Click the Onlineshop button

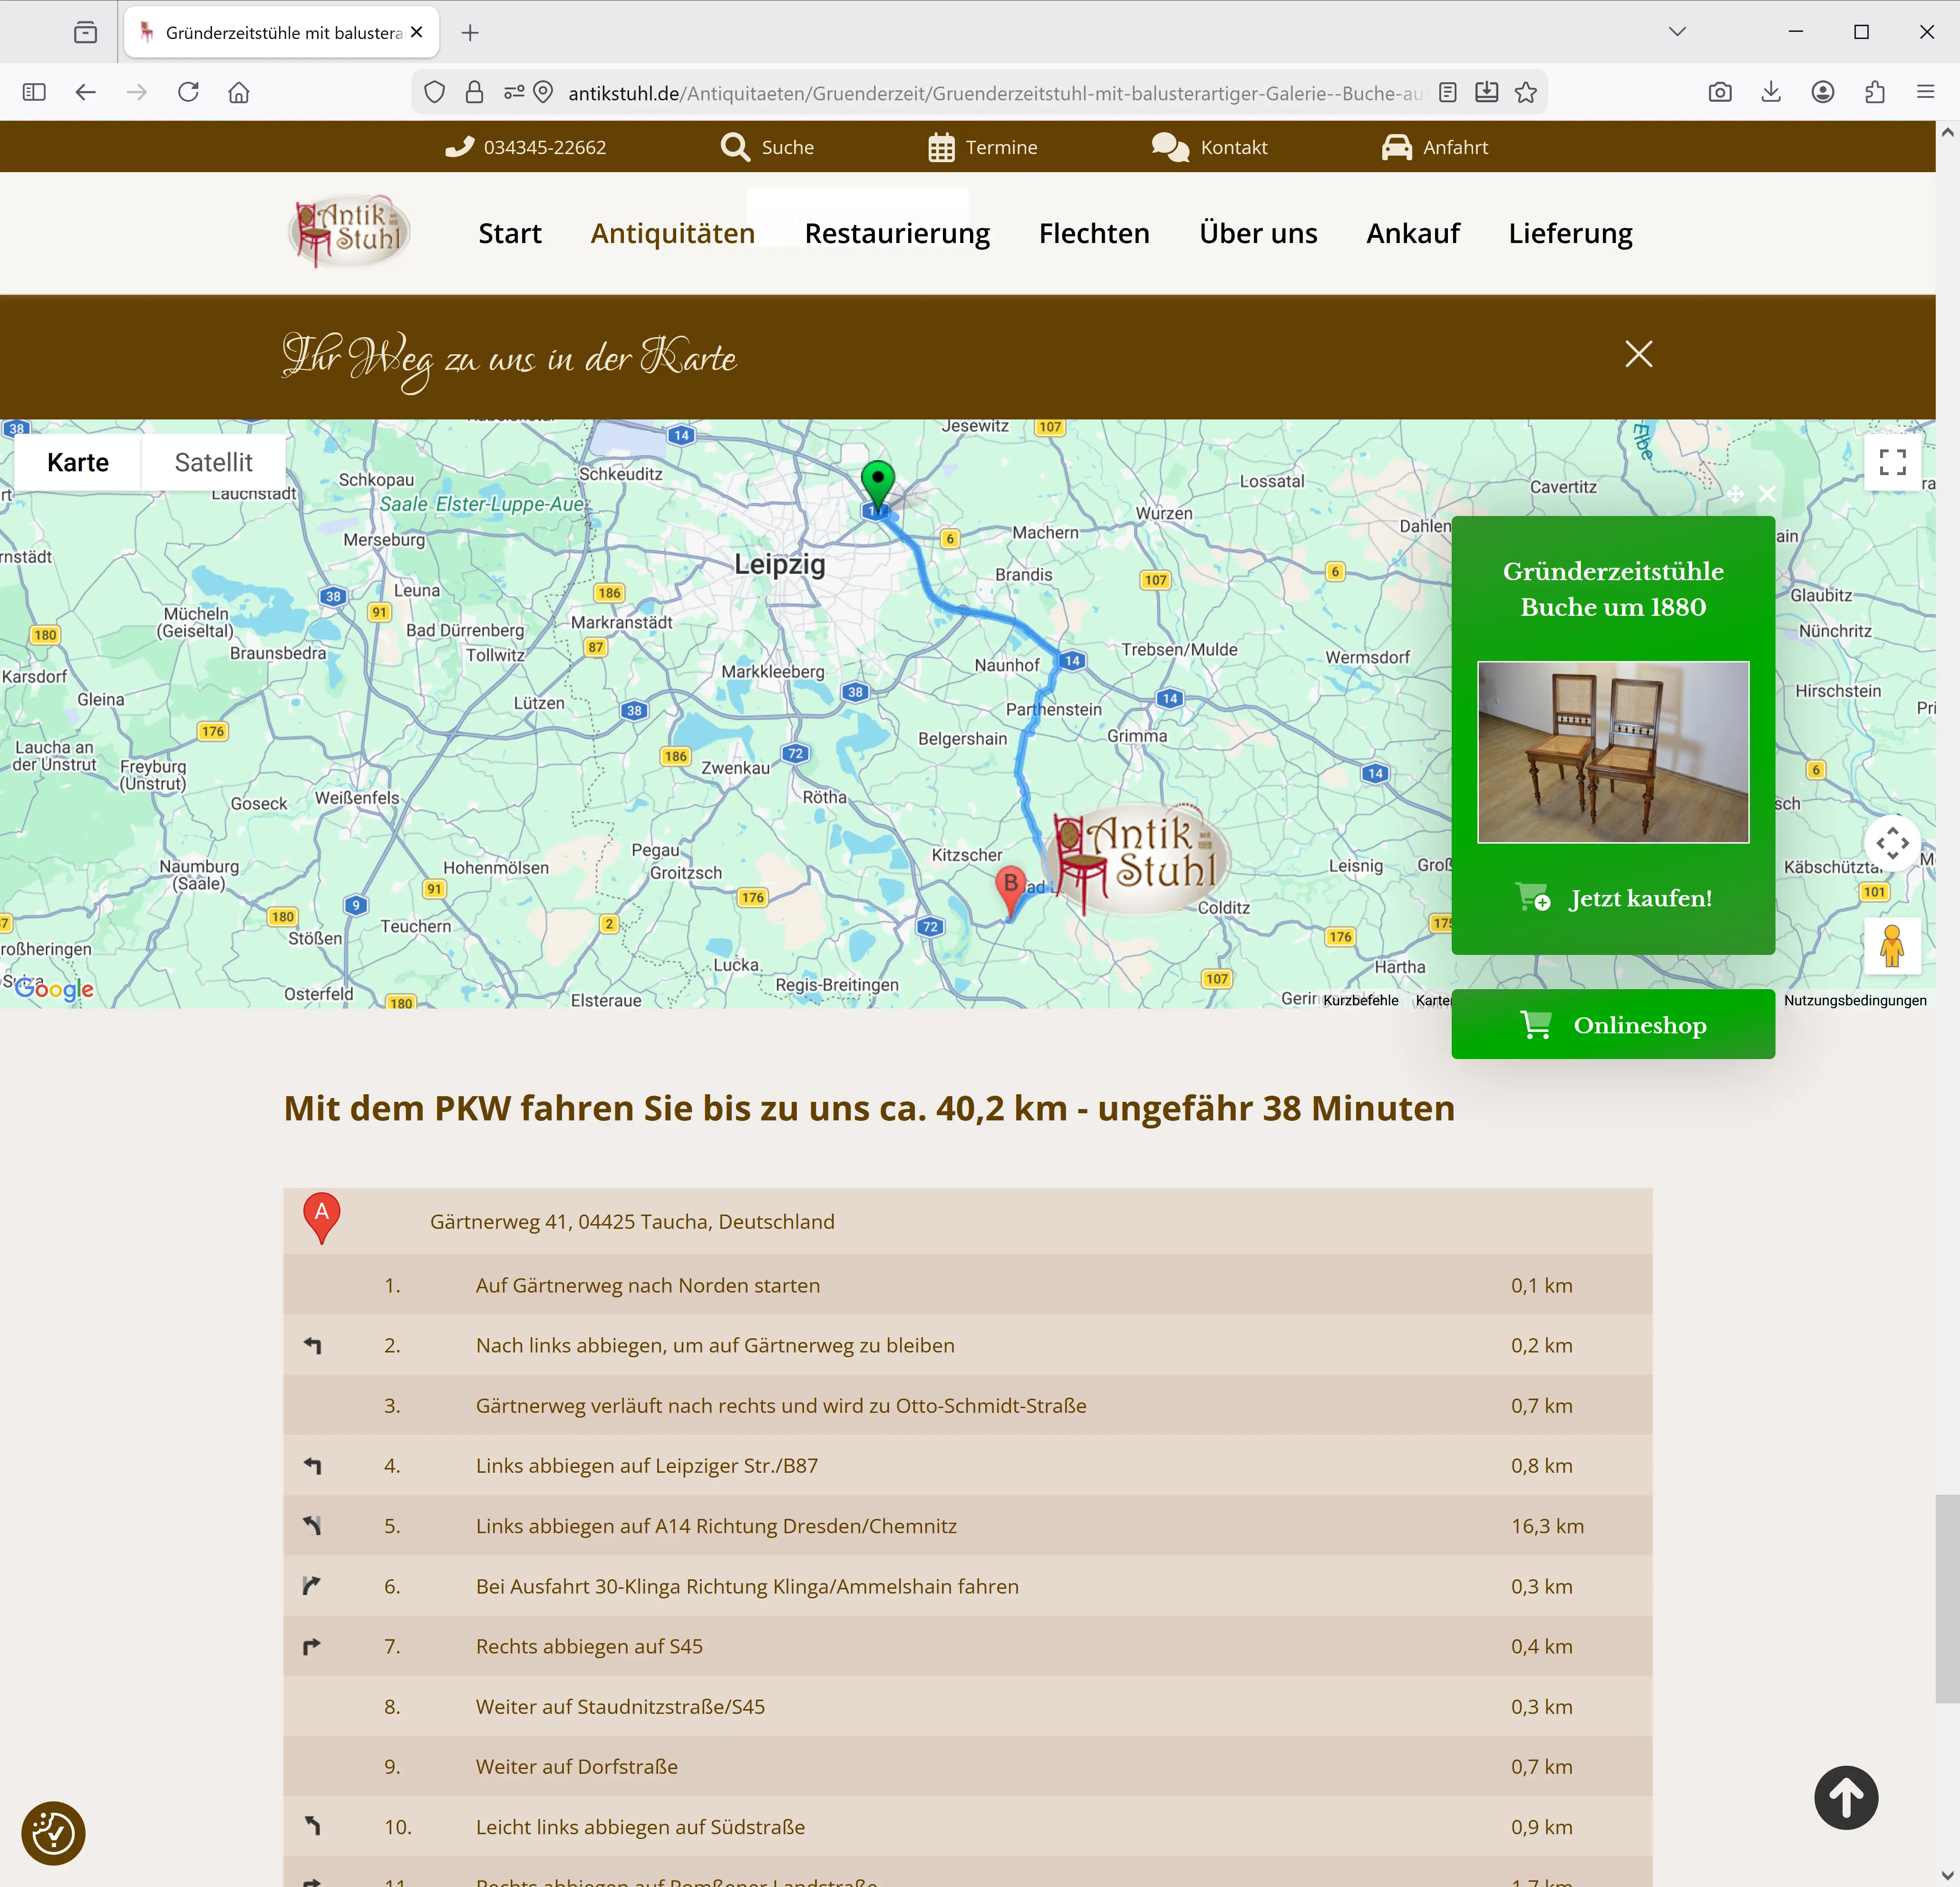click(x=1612, y=1025)
